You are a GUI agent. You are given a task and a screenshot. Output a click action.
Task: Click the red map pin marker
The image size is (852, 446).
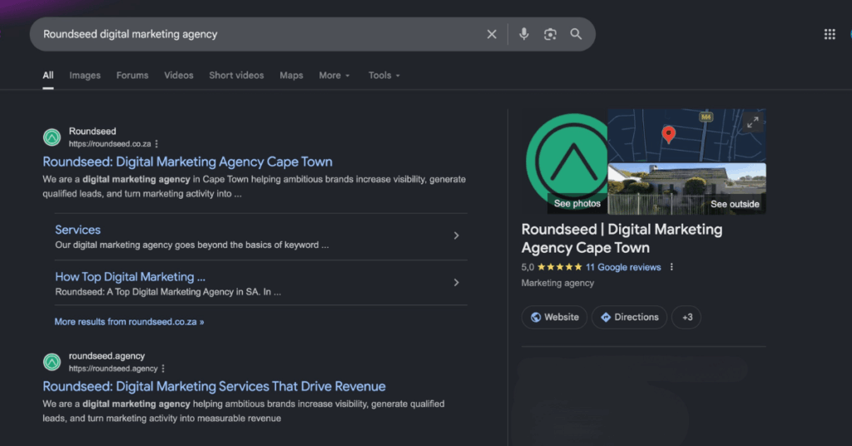coord(668,134)
